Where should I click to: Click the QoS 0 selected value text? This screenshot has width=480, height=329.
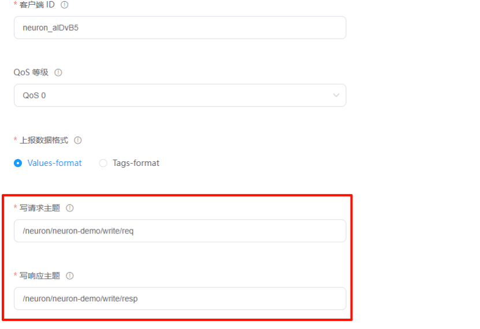(34, 96)
